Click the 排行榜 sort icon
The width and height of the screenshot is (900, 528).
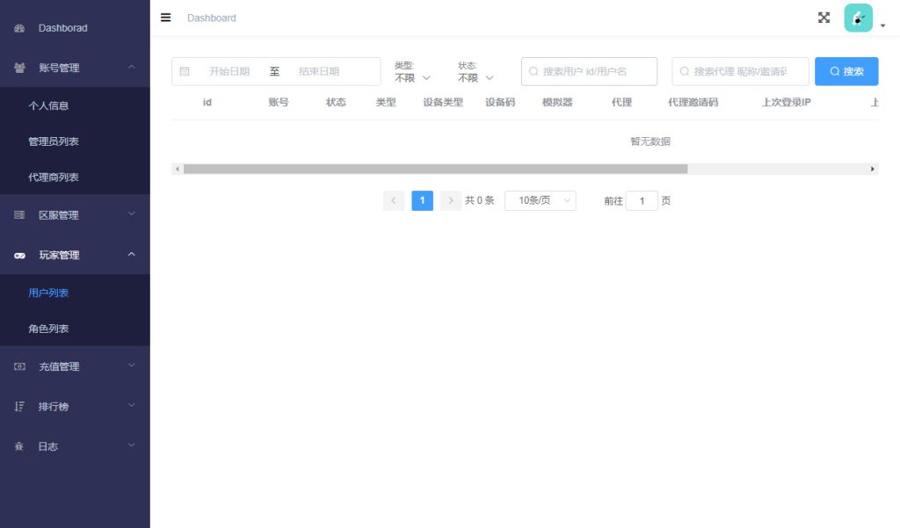pyautogui.click(x=19, y=406)
